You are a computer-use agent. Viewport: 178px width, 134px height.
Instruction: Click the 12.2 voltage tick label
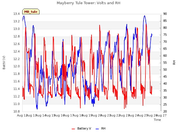[16, 59]
